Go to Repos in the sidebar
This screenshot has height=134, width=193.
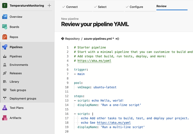(14, 37)
